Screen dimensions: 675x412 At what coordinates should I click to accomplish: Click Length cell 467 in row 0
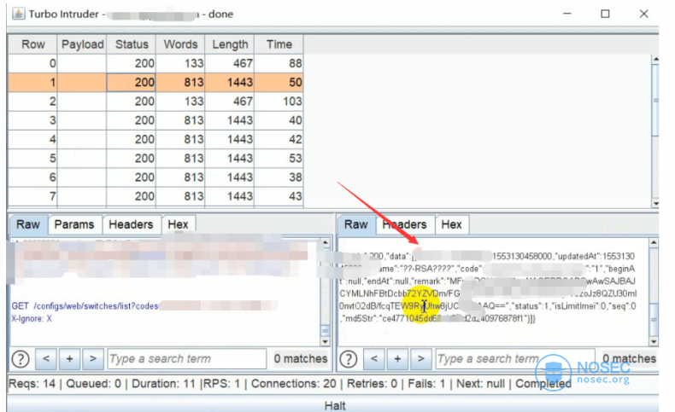coord(230,64)
